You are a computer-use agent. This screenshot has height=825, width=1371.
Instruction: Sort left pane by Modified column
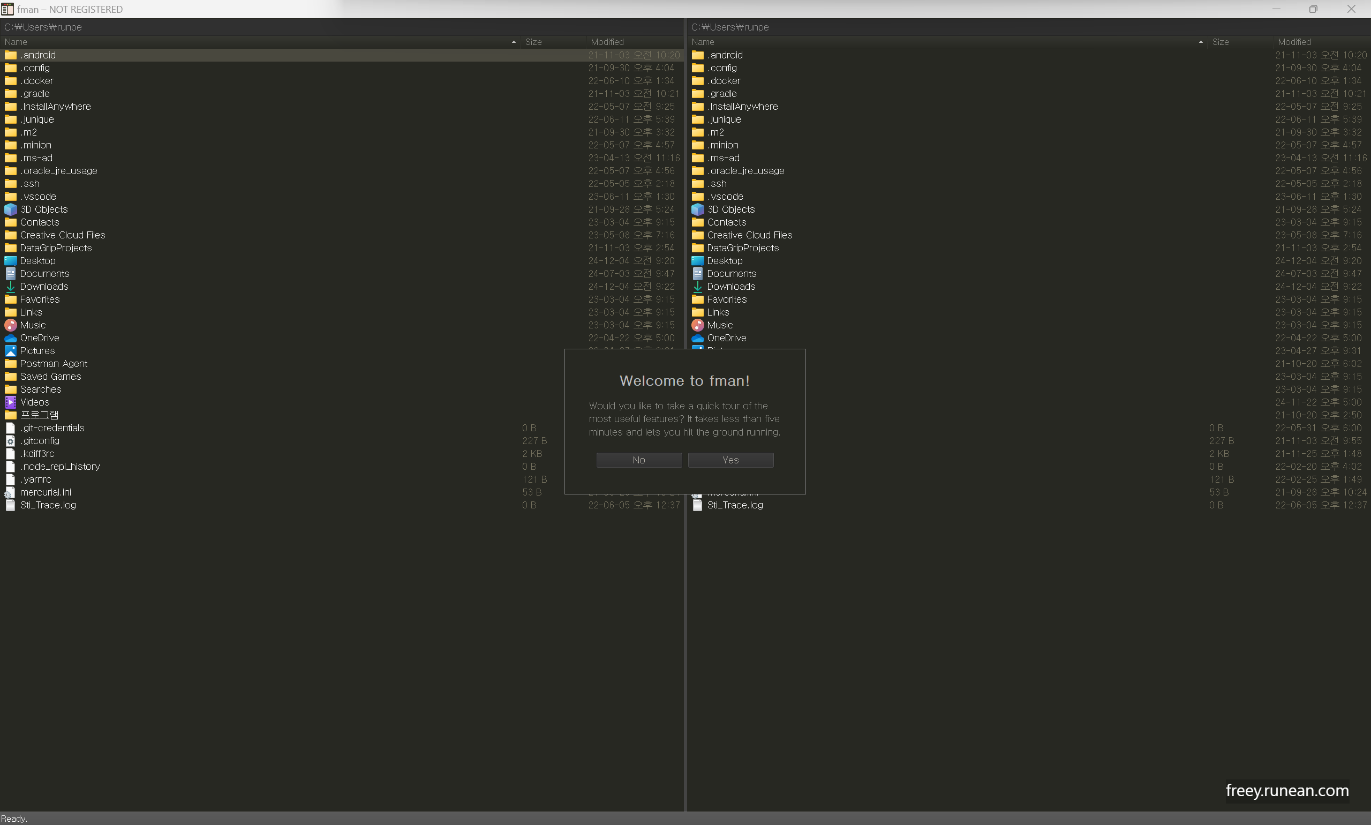click(607, 42)
